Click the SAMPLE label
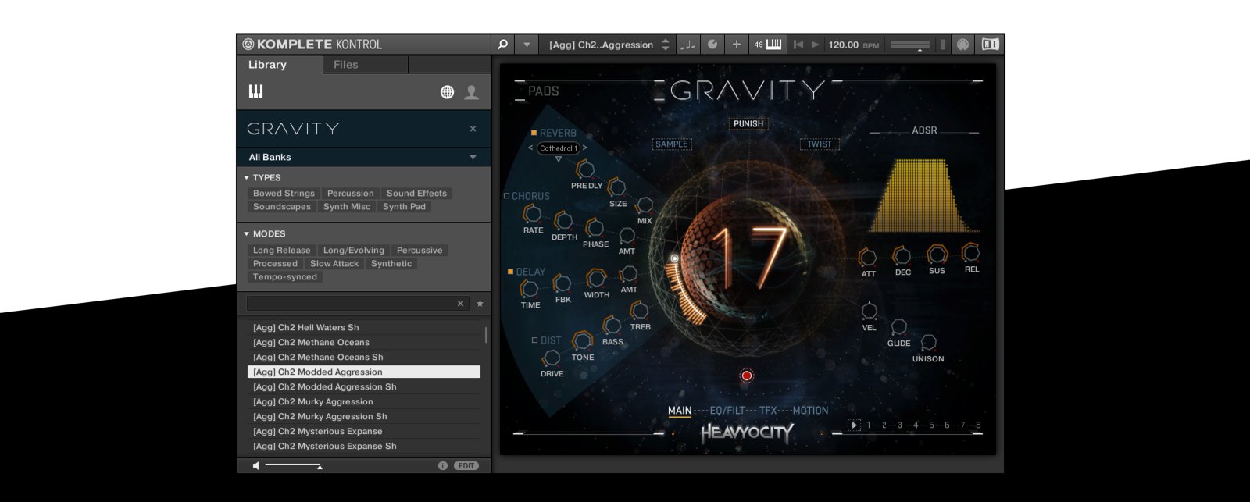The height and width of the screenshot is (502, 1250). (671, 144)
